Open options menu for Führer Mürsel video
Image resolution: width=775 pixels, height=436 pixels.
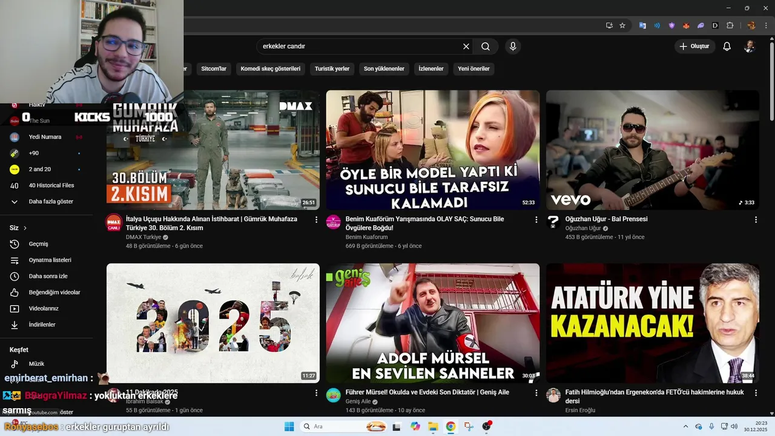tap(536, 393)
